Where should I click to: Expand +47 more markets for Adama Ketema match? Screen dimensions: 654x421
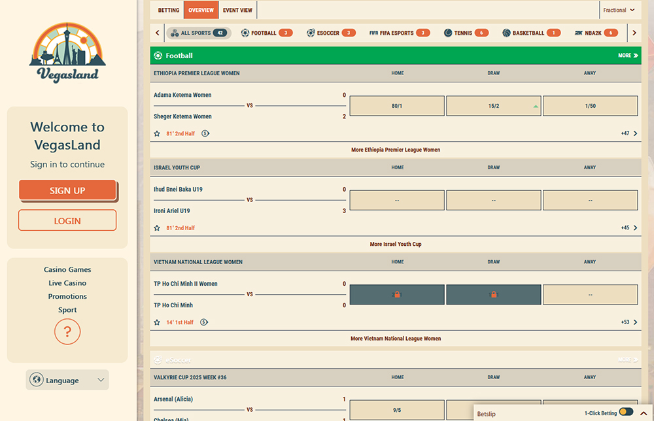click(629, 133)
